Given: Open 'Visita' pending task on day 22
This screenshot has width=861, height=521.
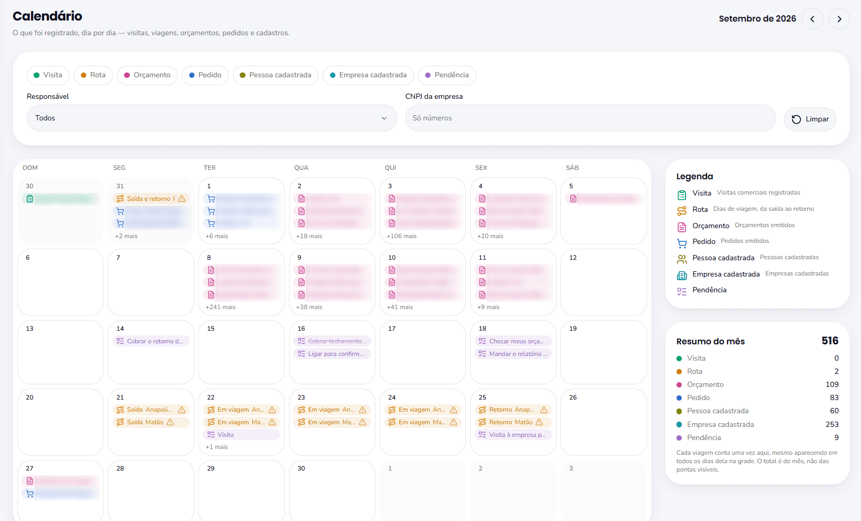Looking at the screenshot, I should click(242, 435).
